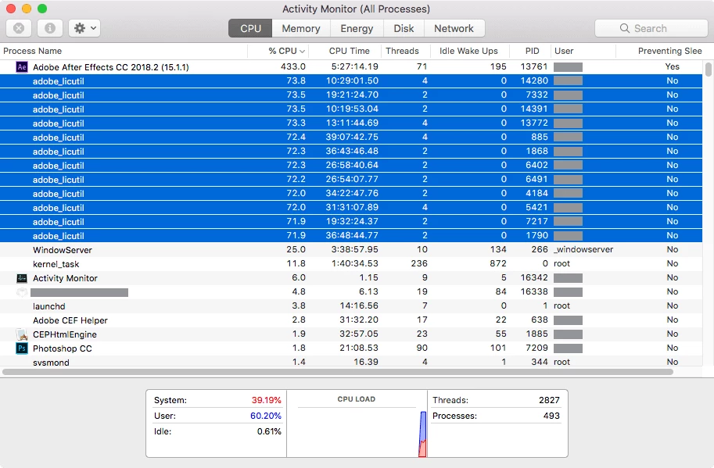Click the Photoshop CC app icon
714x468 pixels.
tap(21, 348)
